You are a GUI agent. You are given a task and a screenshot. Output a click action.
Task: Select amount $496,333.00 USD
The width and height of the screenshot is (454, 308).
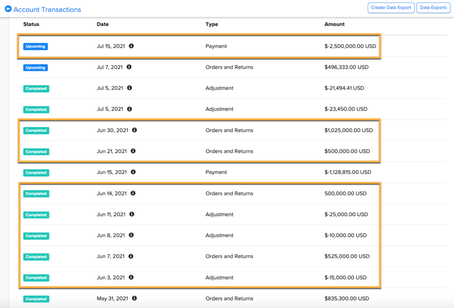(x=346, y=67)
